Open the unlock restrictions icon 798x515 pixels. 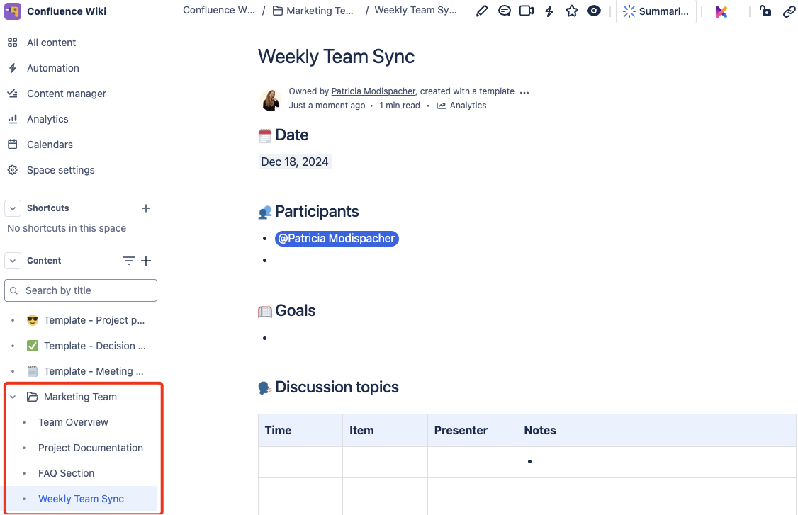[x=765, y=12]
